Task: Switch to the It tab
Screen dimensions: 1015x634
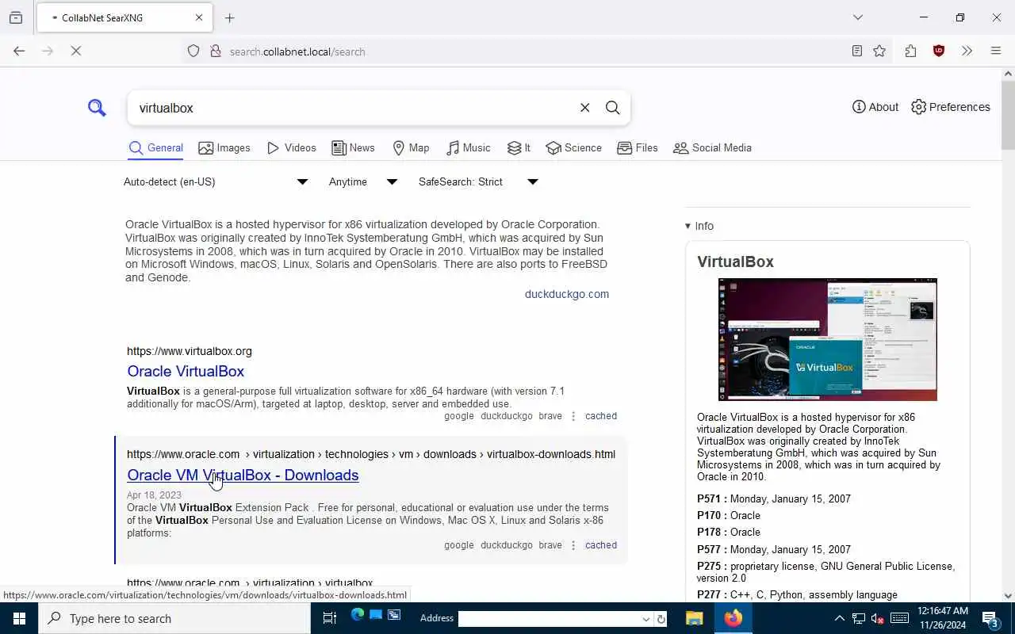Action: pyautogui.click(x=519, y=148)
